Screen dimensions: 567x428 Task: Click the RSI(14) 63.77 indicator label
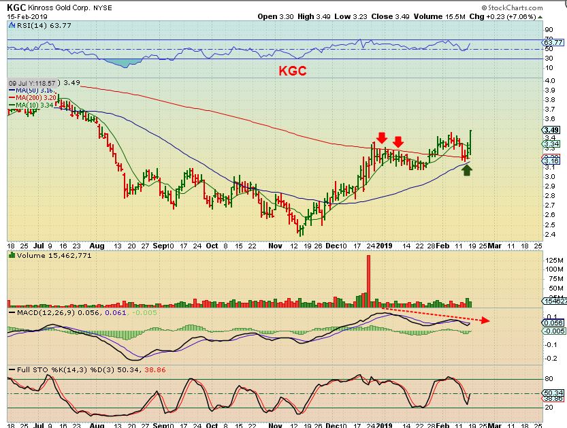pos(44,25)
